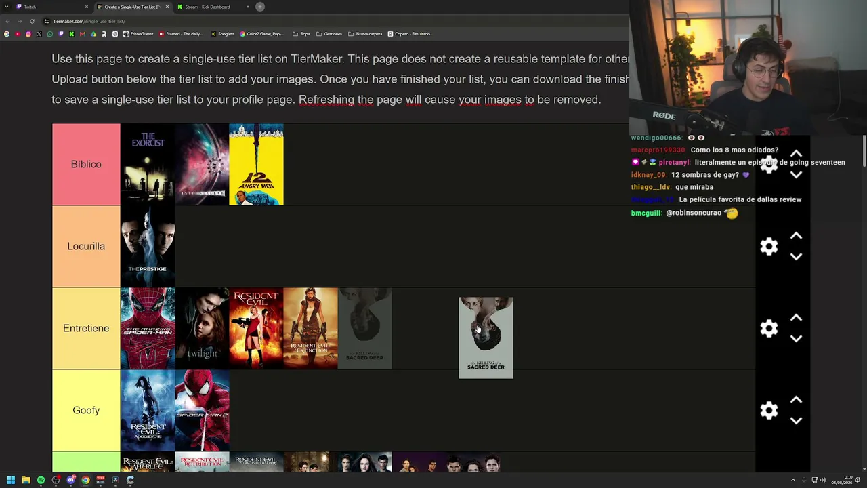Image resolution: width=867 pixels, height=488 pixels.
Task: Select the 12 Angry Men poster
Action: point(256,164)
